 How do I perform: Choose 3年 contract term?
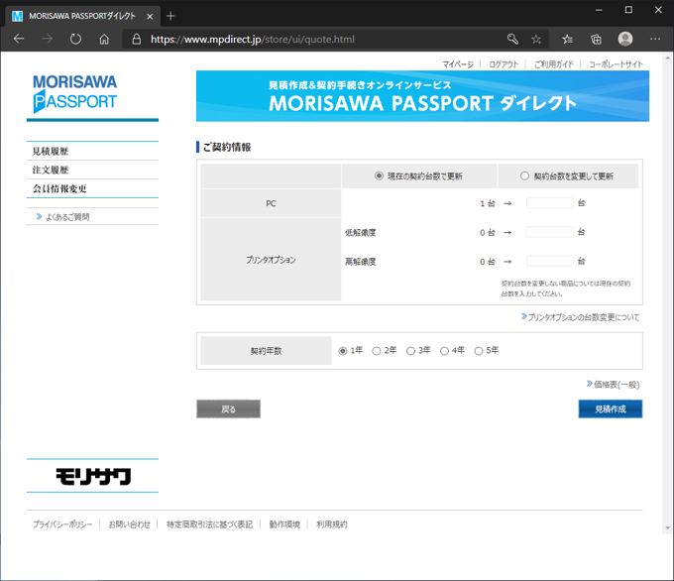coord(410,351)
